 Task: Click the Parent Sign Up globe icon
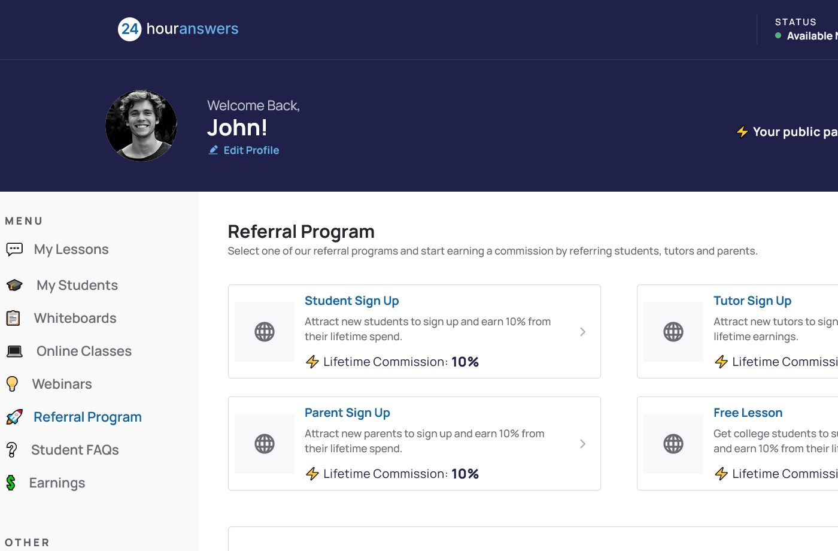pyautogui.click(x=265, y=444)
